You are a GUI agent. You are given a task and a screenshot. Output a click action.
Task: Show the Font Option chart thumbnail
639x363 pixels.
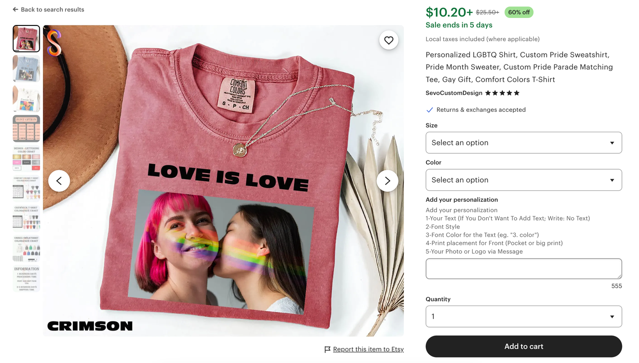[26, 128]
